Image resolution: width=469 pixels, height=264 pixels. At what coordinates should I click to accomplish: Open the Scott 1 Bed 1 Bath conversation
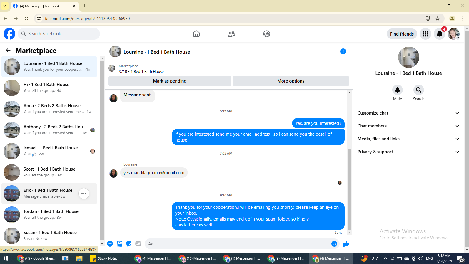(x=49, y=172)
